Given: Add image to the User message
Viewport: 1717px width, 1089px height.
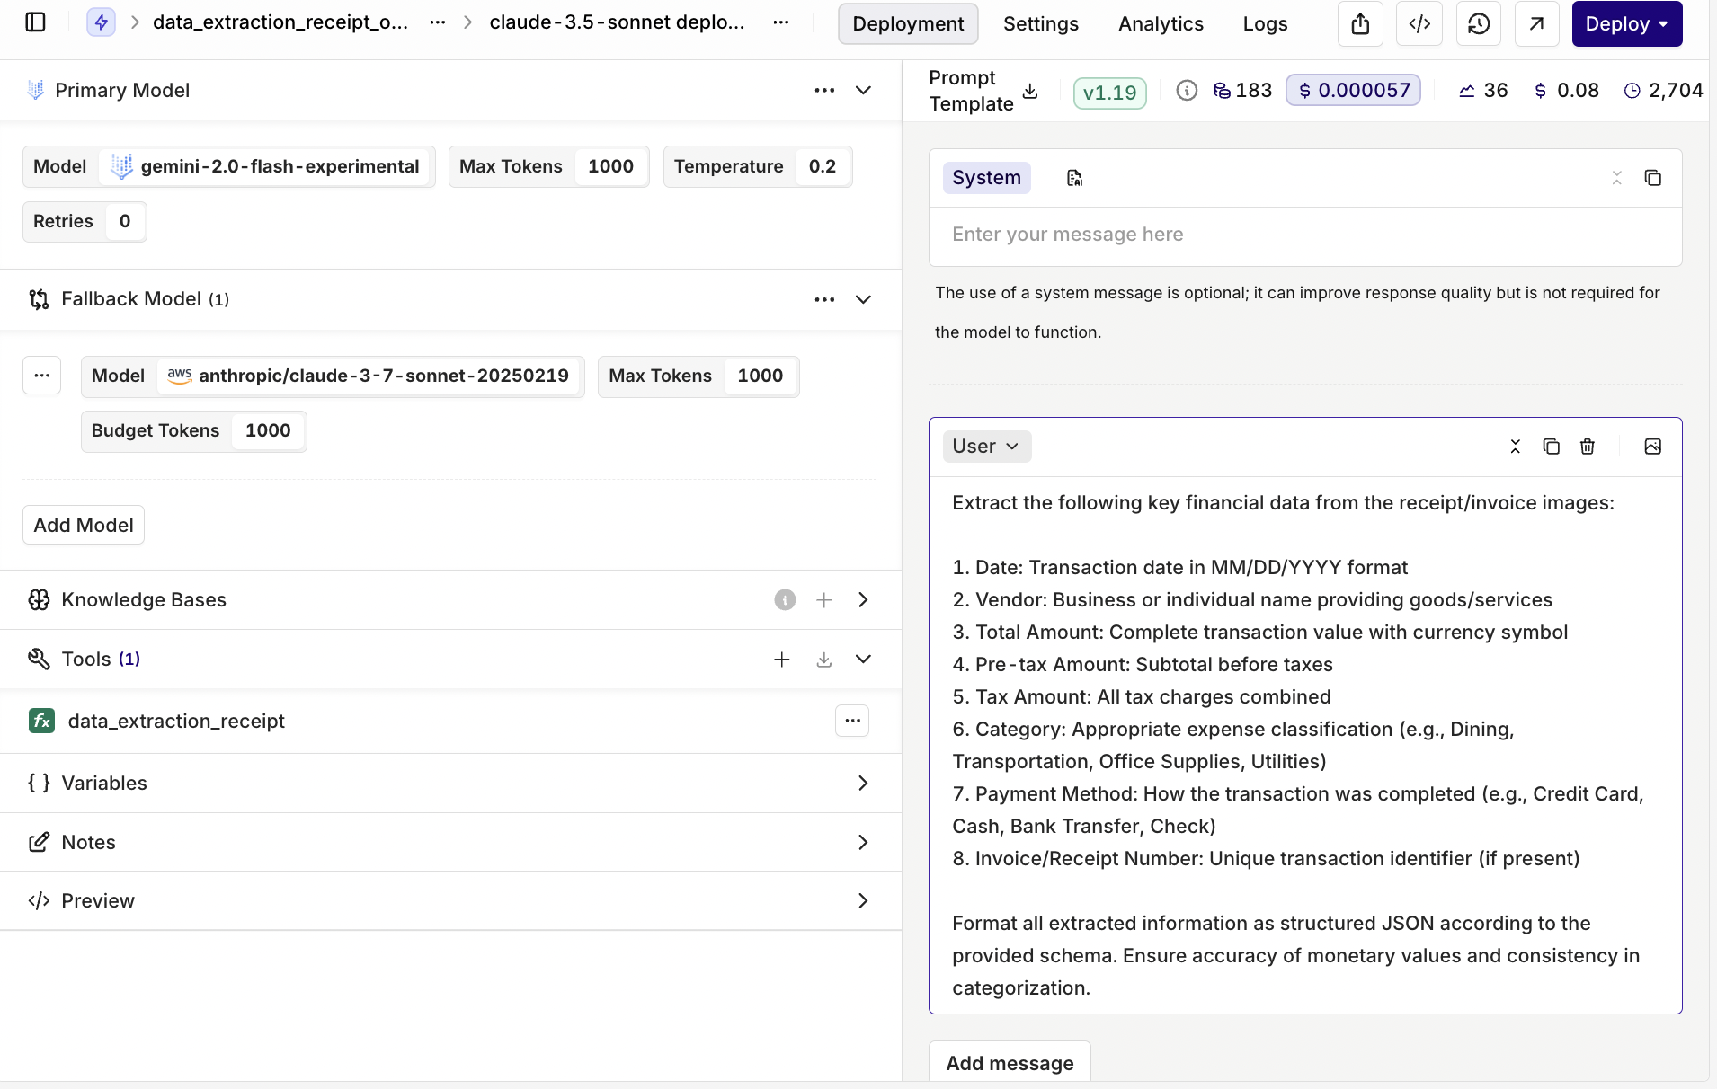Looking at the screenshot, I should (1652, 447).
